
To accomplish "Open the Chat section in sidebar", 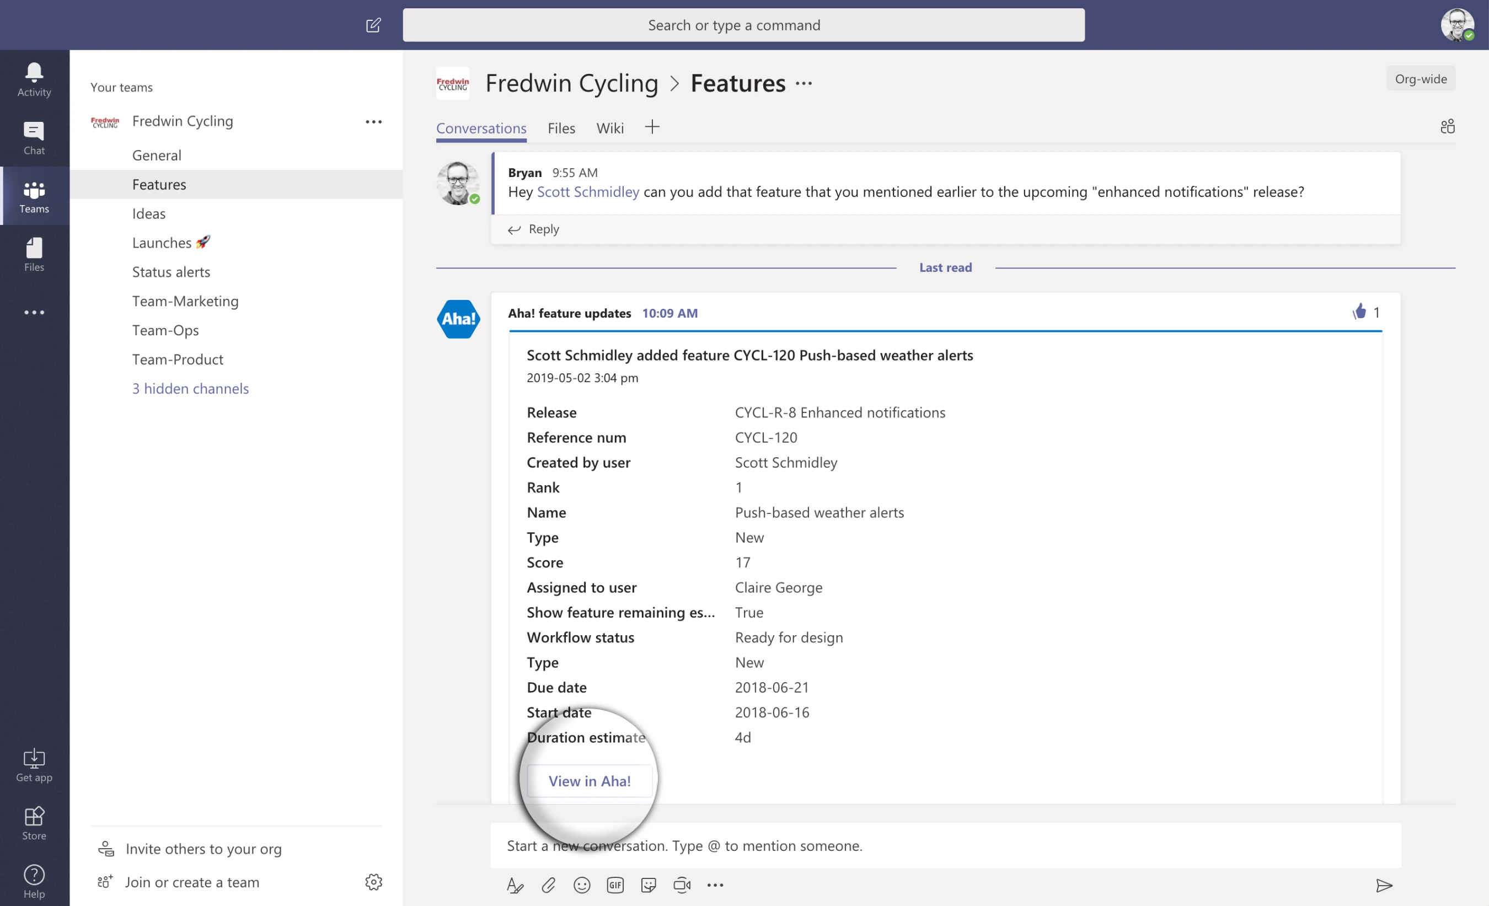I will pos(34,138).
